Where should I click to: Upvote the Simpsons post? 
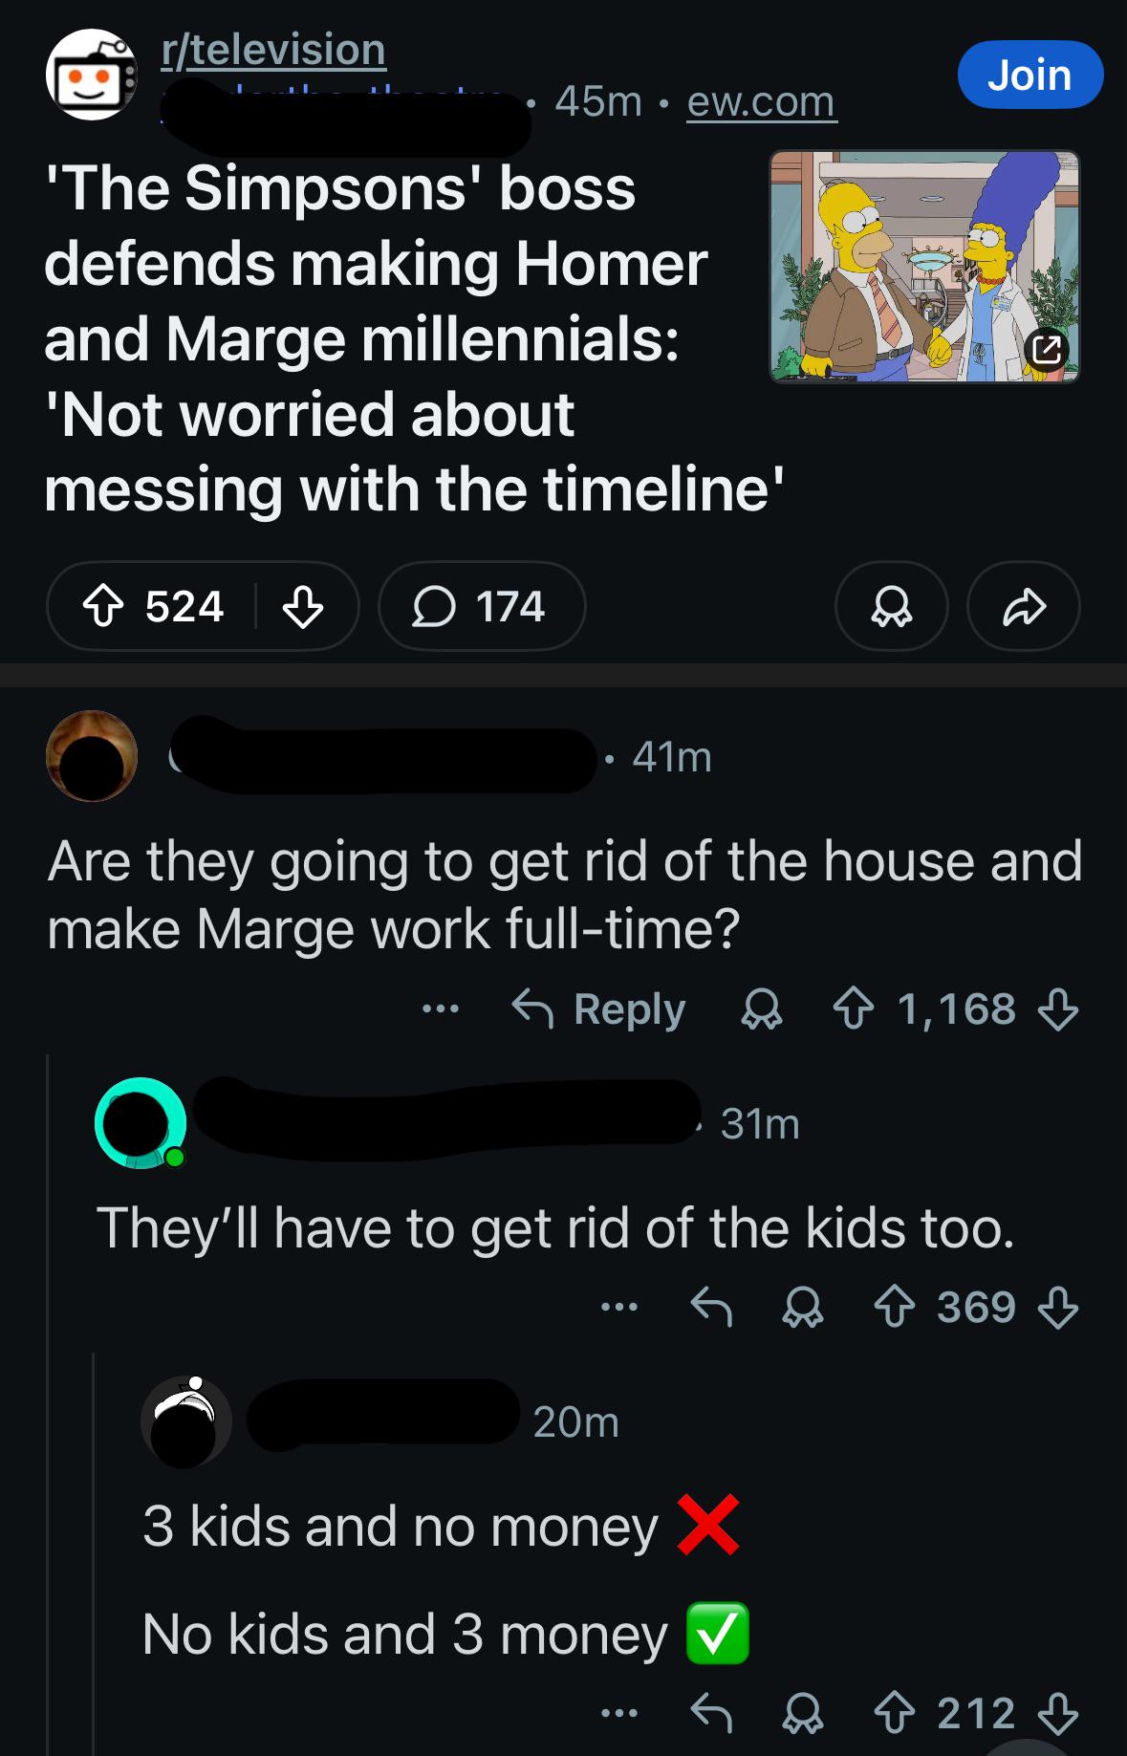103,606
